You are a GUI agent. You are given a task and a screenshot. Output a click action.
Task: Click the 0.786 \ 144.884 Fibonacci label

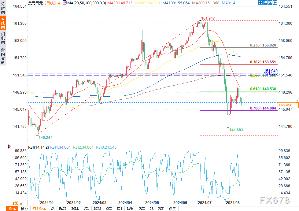pos(263,108)
